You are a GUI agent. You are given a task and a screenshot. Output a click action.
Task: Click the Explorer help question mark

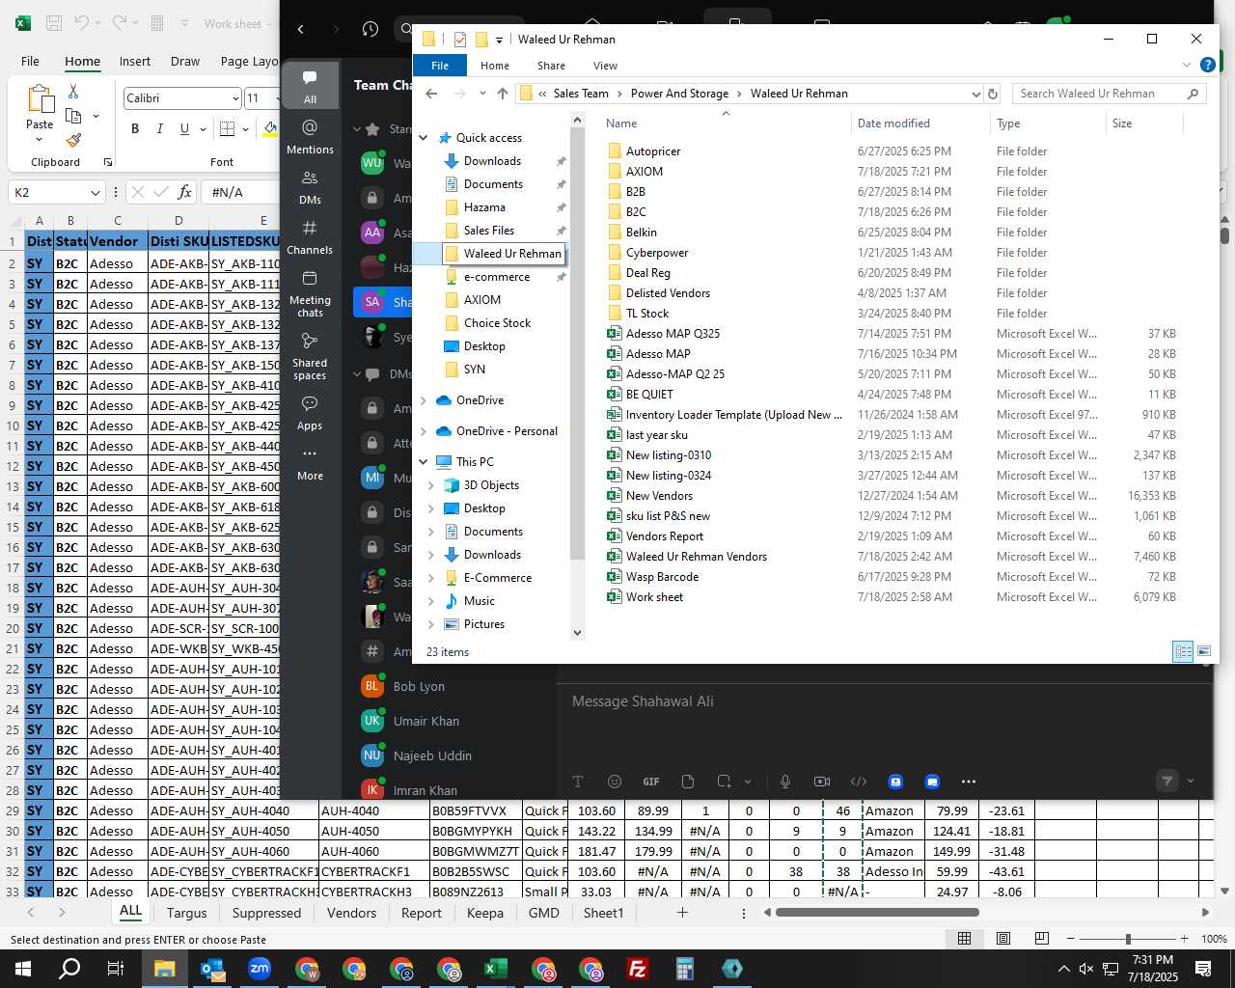click(1207, 65)
